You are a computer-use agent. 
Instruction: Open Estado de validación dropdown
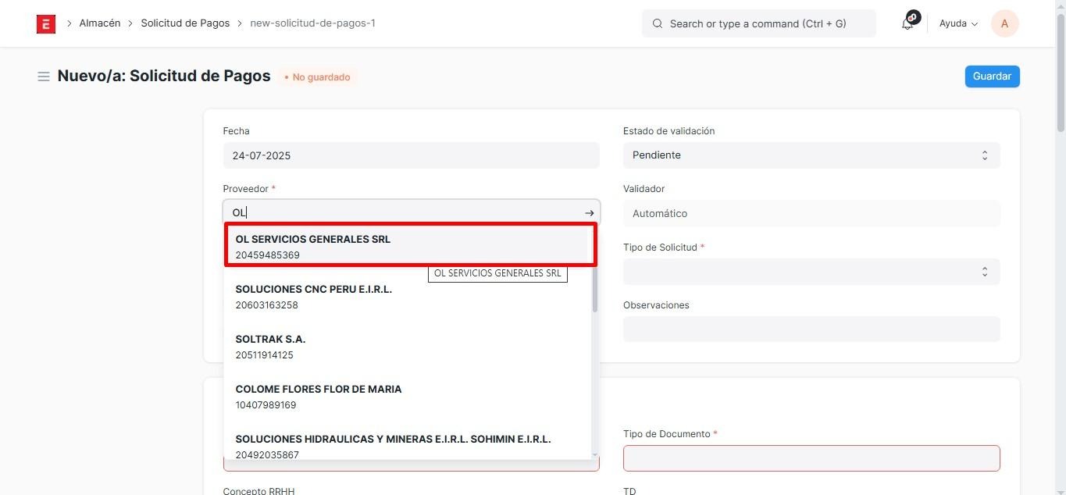point(811,155)
